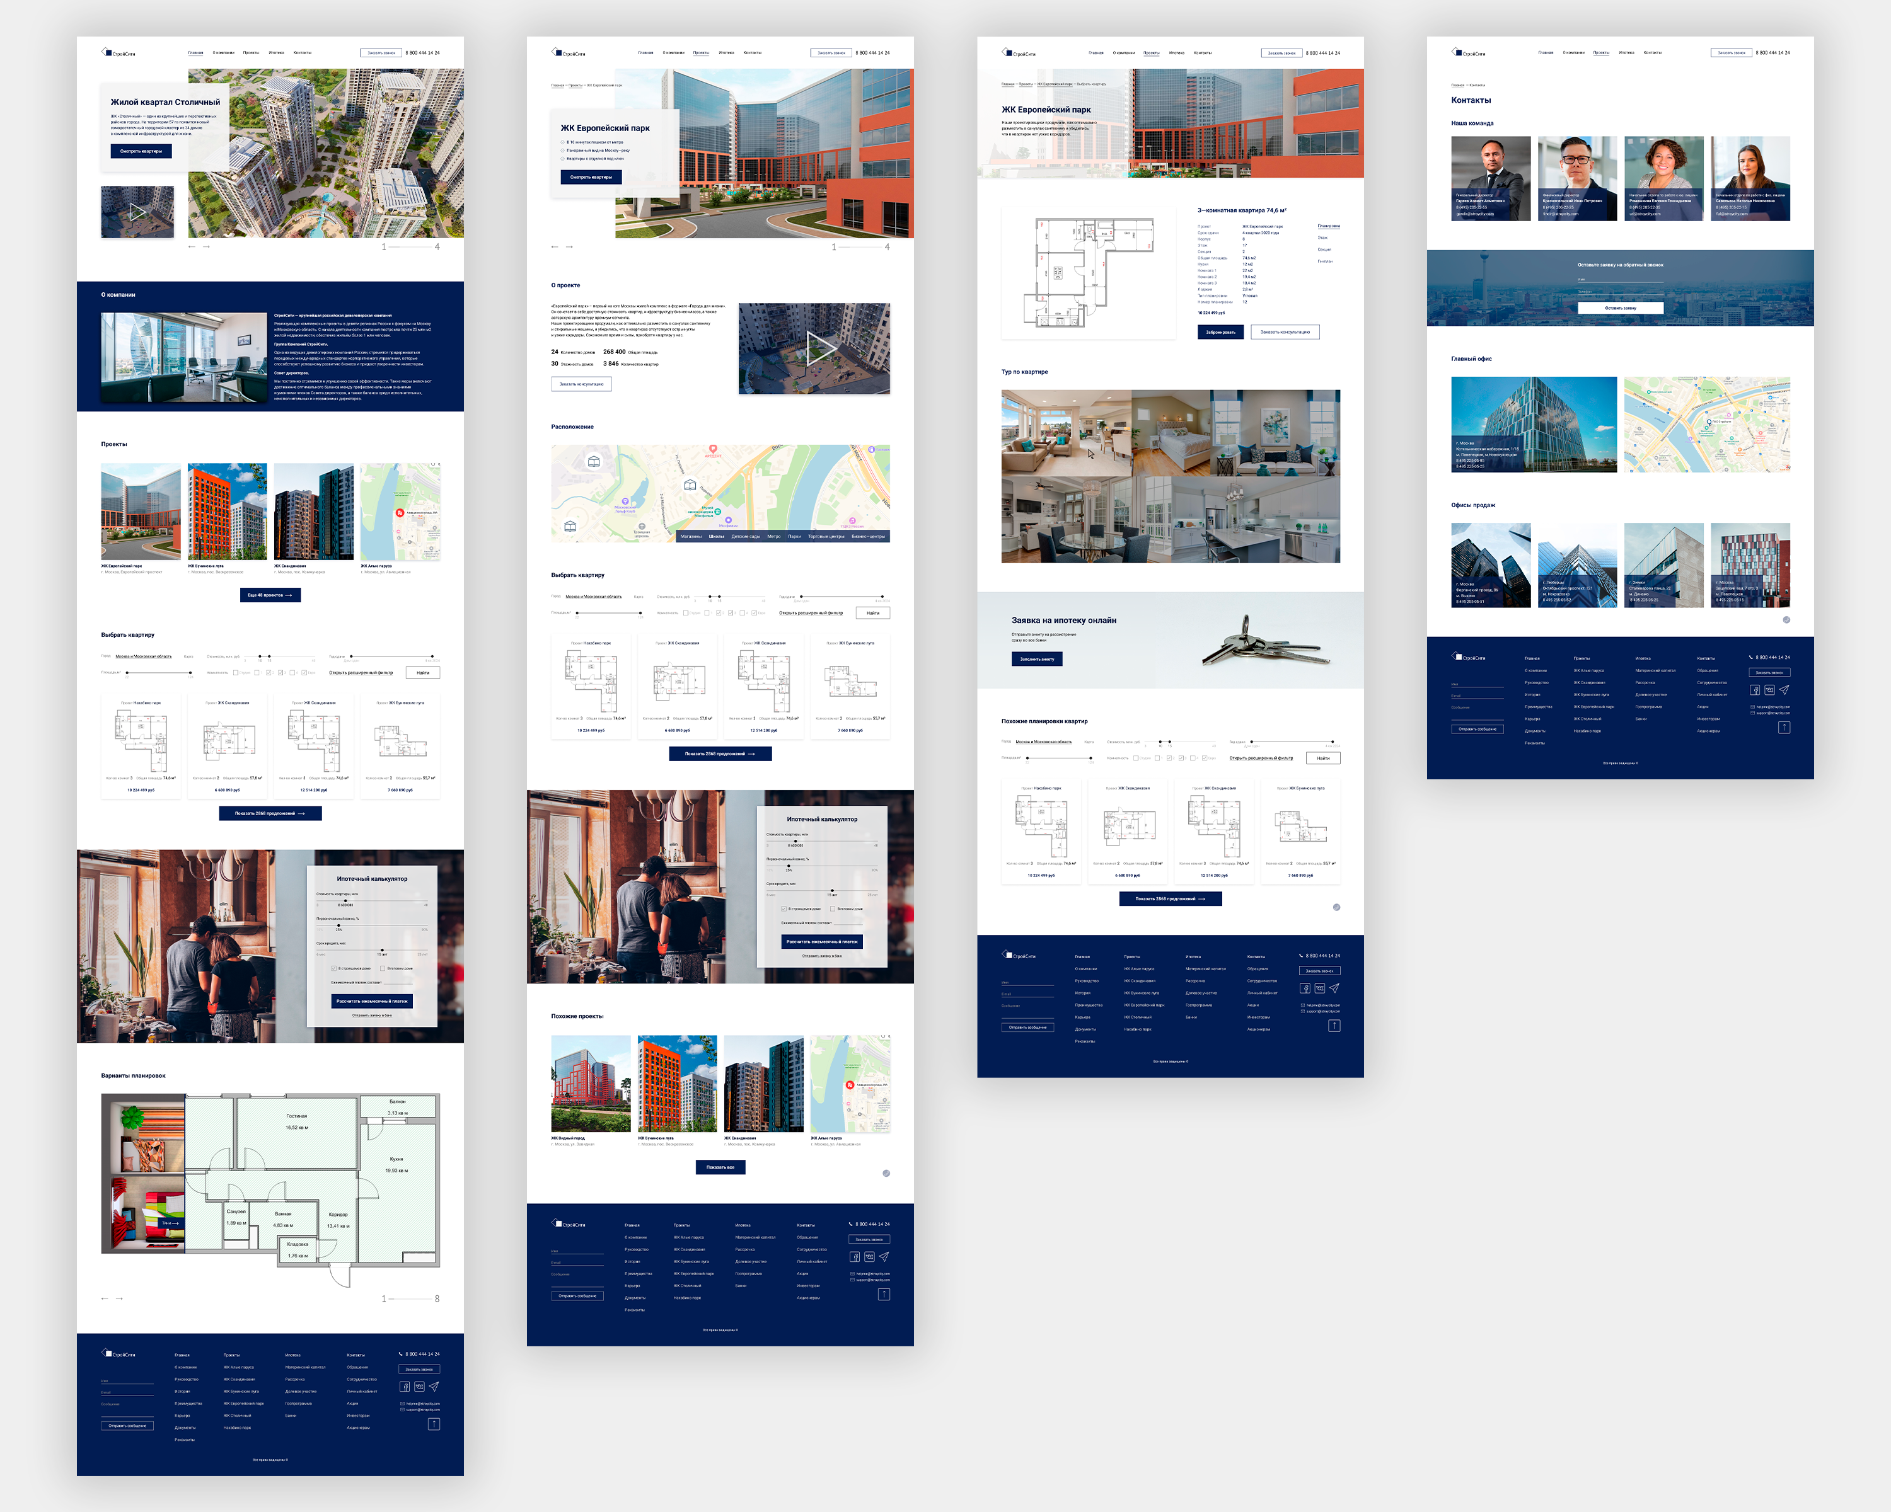Click next-slide arrow under home page hero
Screen dimensions: 1891x1512
pos(207,247)
